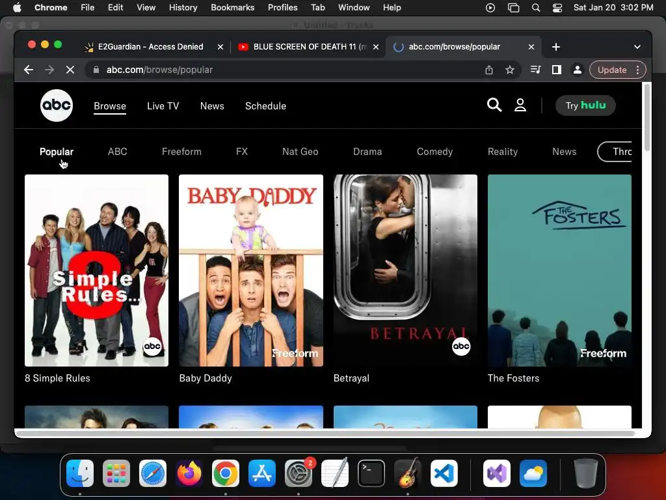This screenshot has width=666, height=500.
Task: Select the FX category
Action: [x=242, y=152]
